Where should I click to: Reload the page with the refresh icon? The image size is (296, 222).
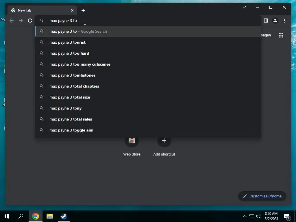[x=30, y=21]
